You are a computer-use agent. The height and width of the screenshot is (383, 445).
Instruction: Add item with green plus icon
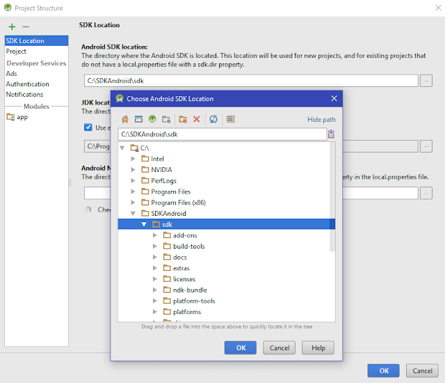12,26
